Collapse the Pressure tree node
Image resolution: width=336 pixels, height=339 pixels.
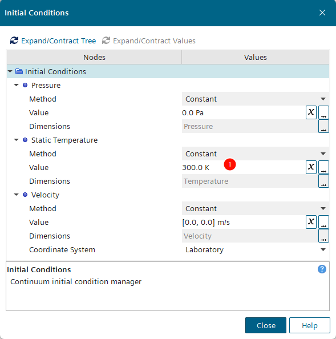point(16,85)
